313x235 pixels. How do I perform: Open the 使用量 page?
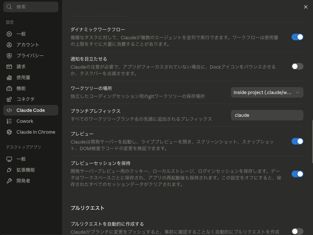pyautogui.click(x=31, y=78)
